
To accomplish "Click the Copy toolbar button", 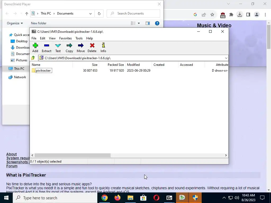I will [x=69, y=48].
